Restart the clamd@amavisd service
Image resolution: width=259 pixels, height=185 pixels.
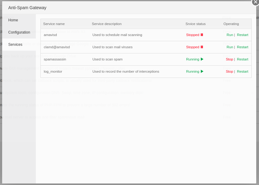pos(242,47)
